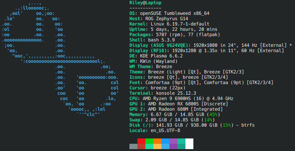Screen dimensions: 295x151
Task: Click the 'Display (ASUS VG24VQE)' label
Action: pos(159,45)
